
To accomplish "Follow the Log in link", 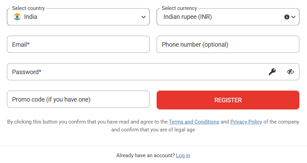I will coord(183,155).
